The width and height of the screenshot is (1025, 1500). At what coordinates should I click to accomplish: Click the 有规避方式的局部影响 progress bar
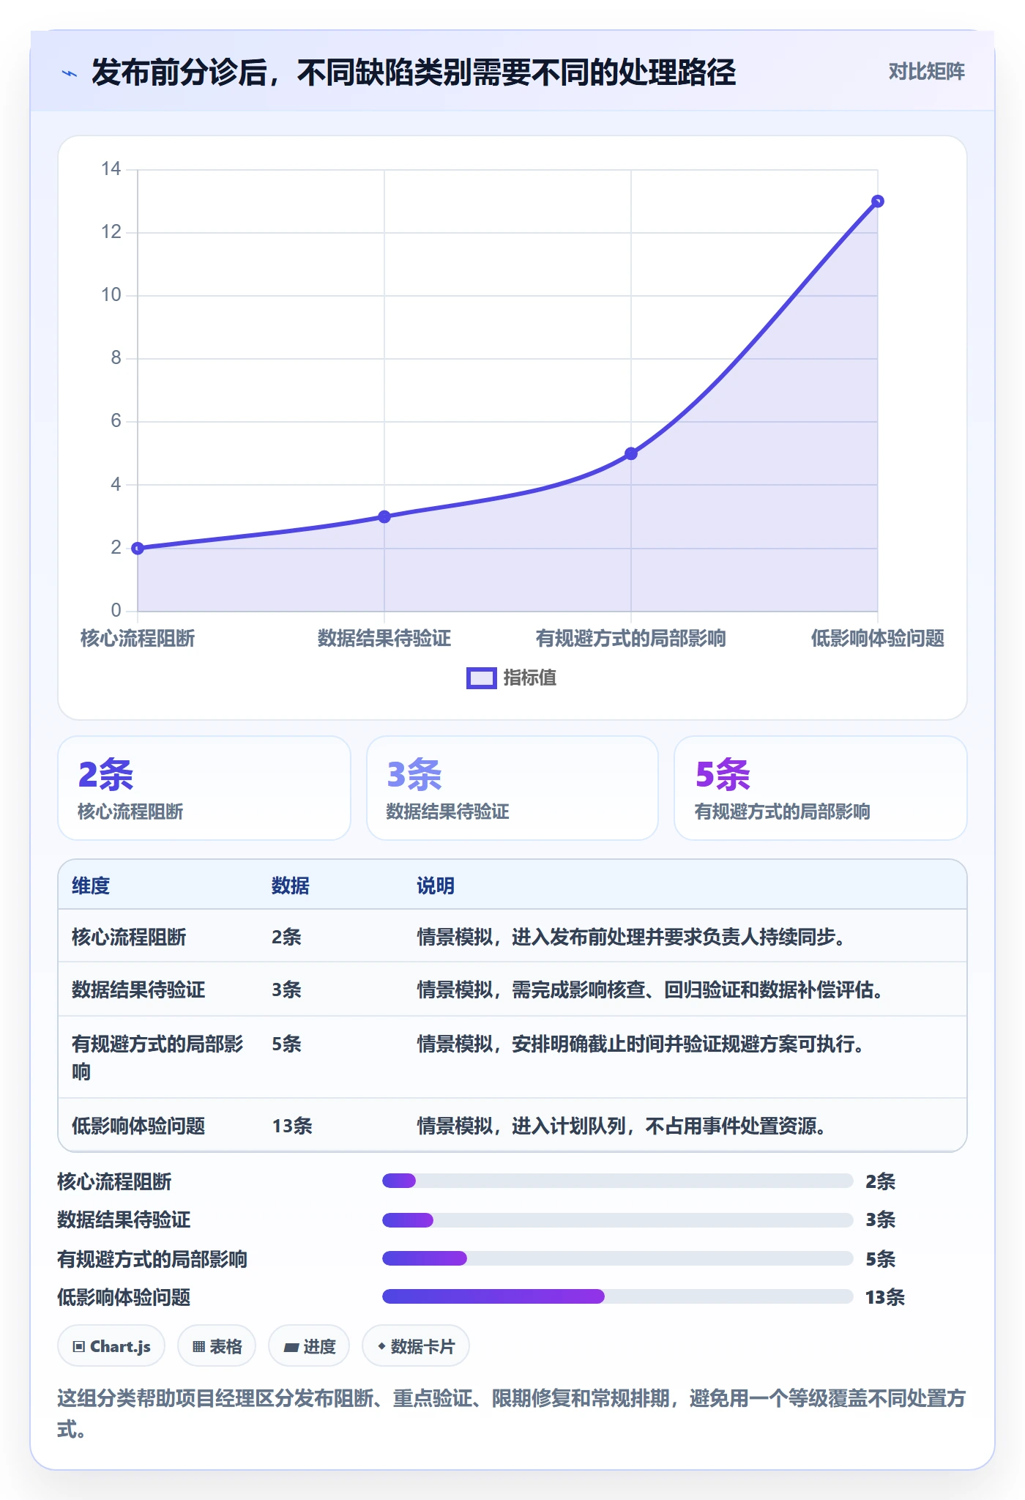(618, 1258)
